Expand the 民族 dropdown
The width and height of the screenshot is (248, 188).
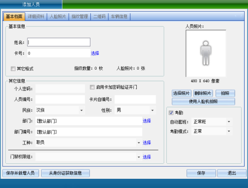click(82, 110)
